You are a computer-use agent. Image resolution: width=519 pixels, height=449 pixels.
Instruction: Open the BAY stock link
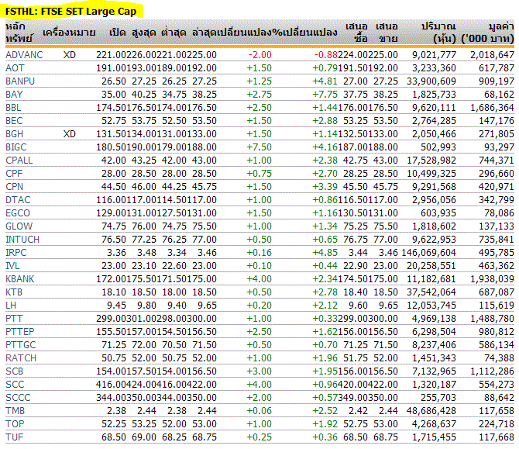pos(14,95)
